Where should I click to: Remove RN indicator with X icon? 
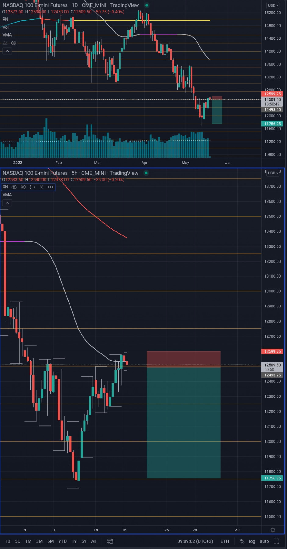(x=41, y=187)
